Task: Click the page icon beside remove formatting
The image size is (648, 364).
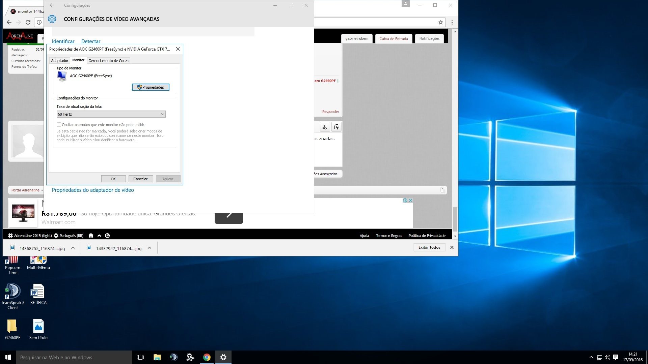Action: click(336, 127)
